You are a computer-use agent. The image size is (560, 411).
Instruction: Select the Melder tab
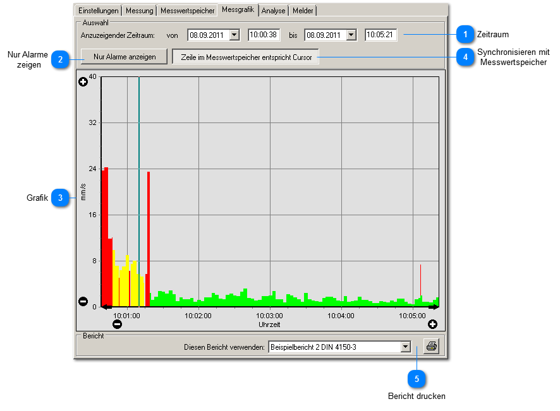click(x=303, y=11)
